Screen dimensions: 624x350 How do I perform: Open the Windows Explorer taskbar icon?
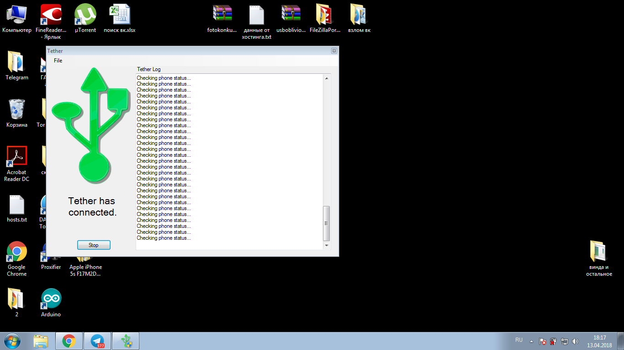pos(41,341)
